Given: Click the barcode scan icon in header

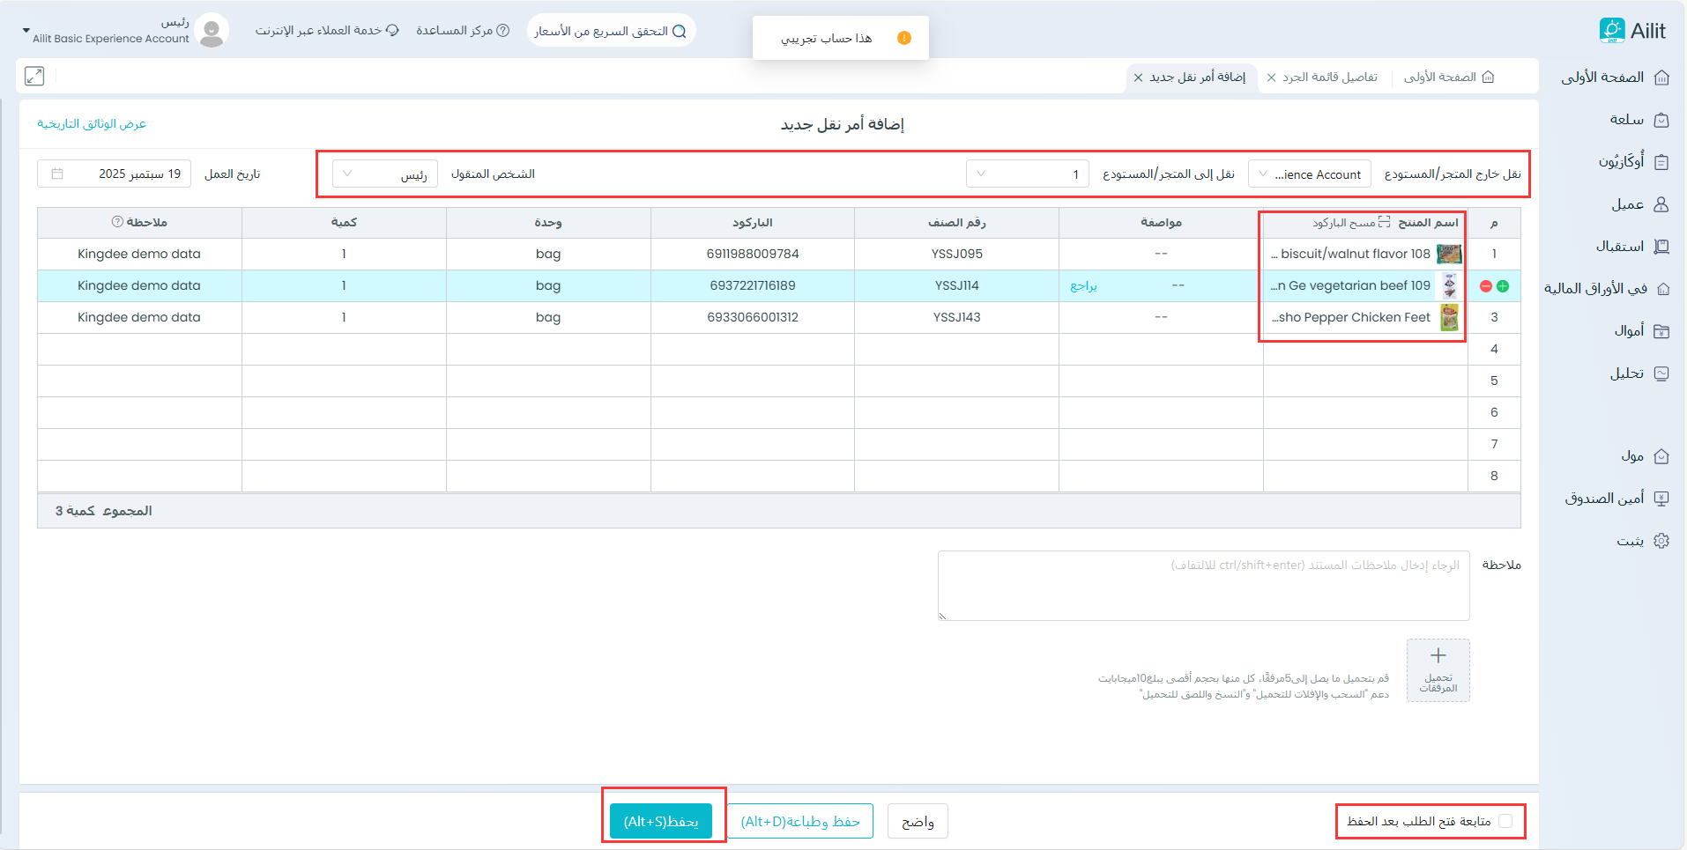Looking at the screenshot, I should click(1384, 223).
